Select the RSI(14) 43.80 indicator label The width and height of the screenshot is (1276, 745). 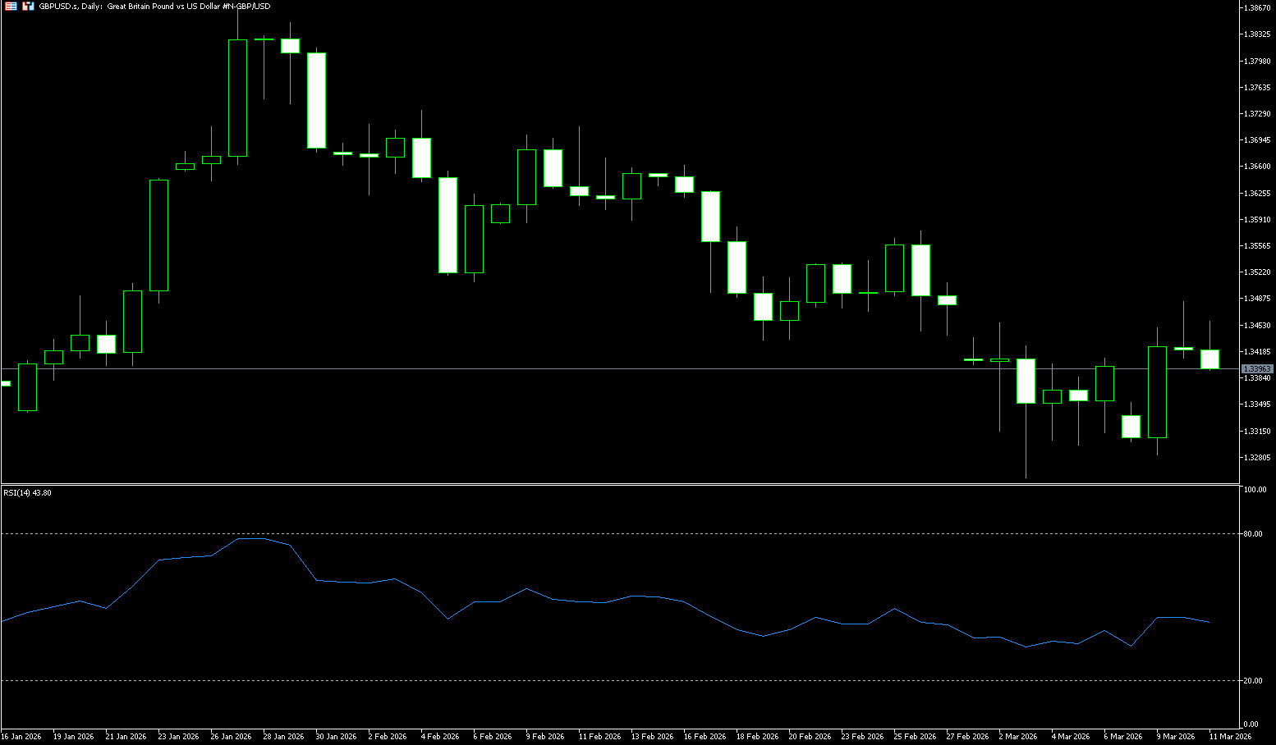pyautogui.click(x=27, y=493)
